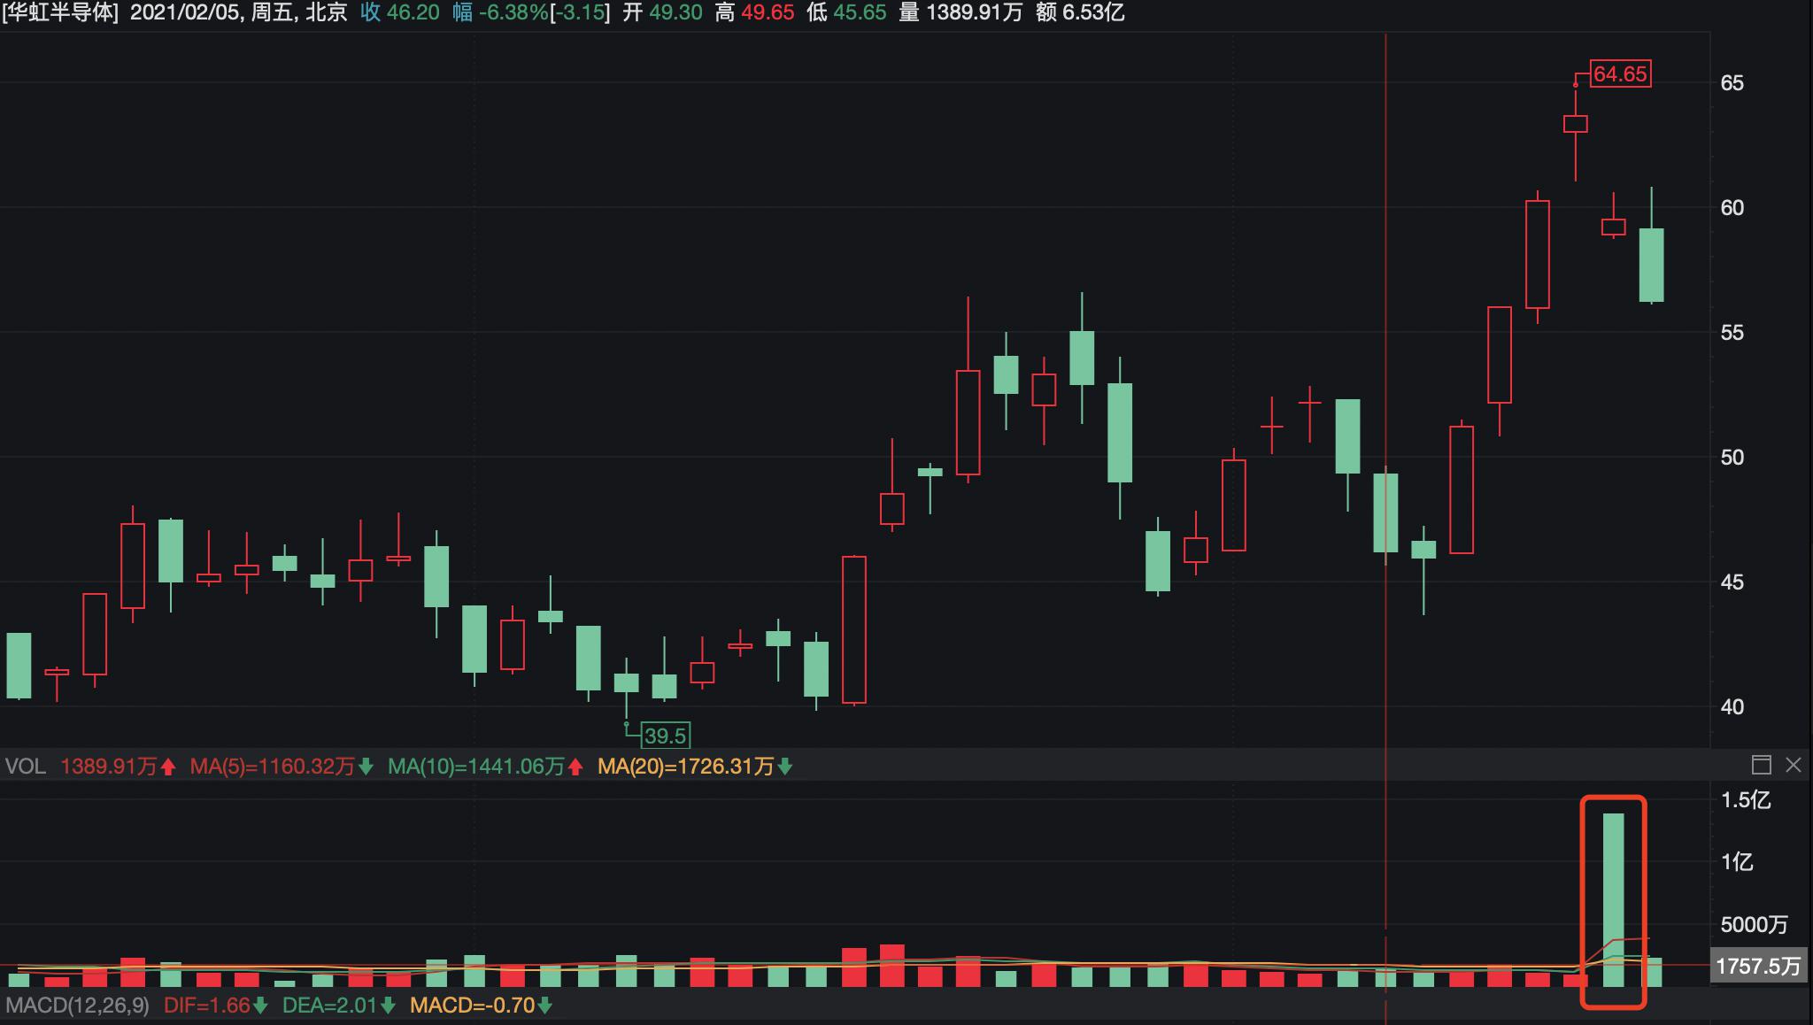Click the 50 price axis label
The image size is (1813, 1025).
(1732, 458)
